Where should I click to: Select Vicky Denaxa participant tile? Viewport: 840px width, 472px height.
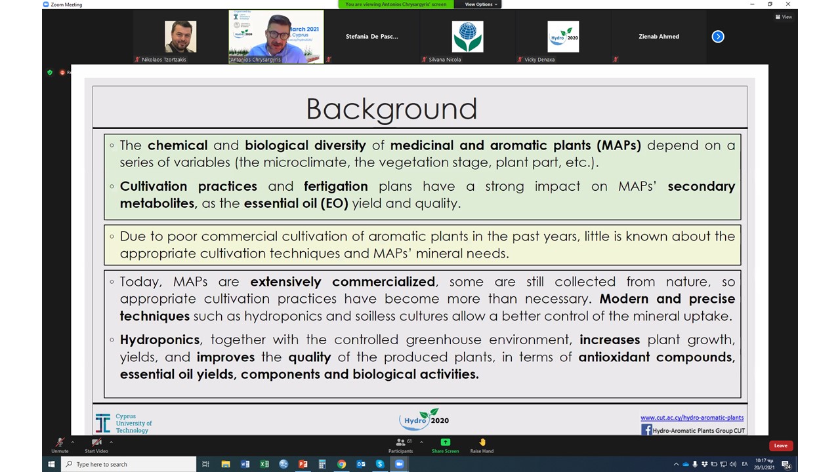(x=563, y=37)
